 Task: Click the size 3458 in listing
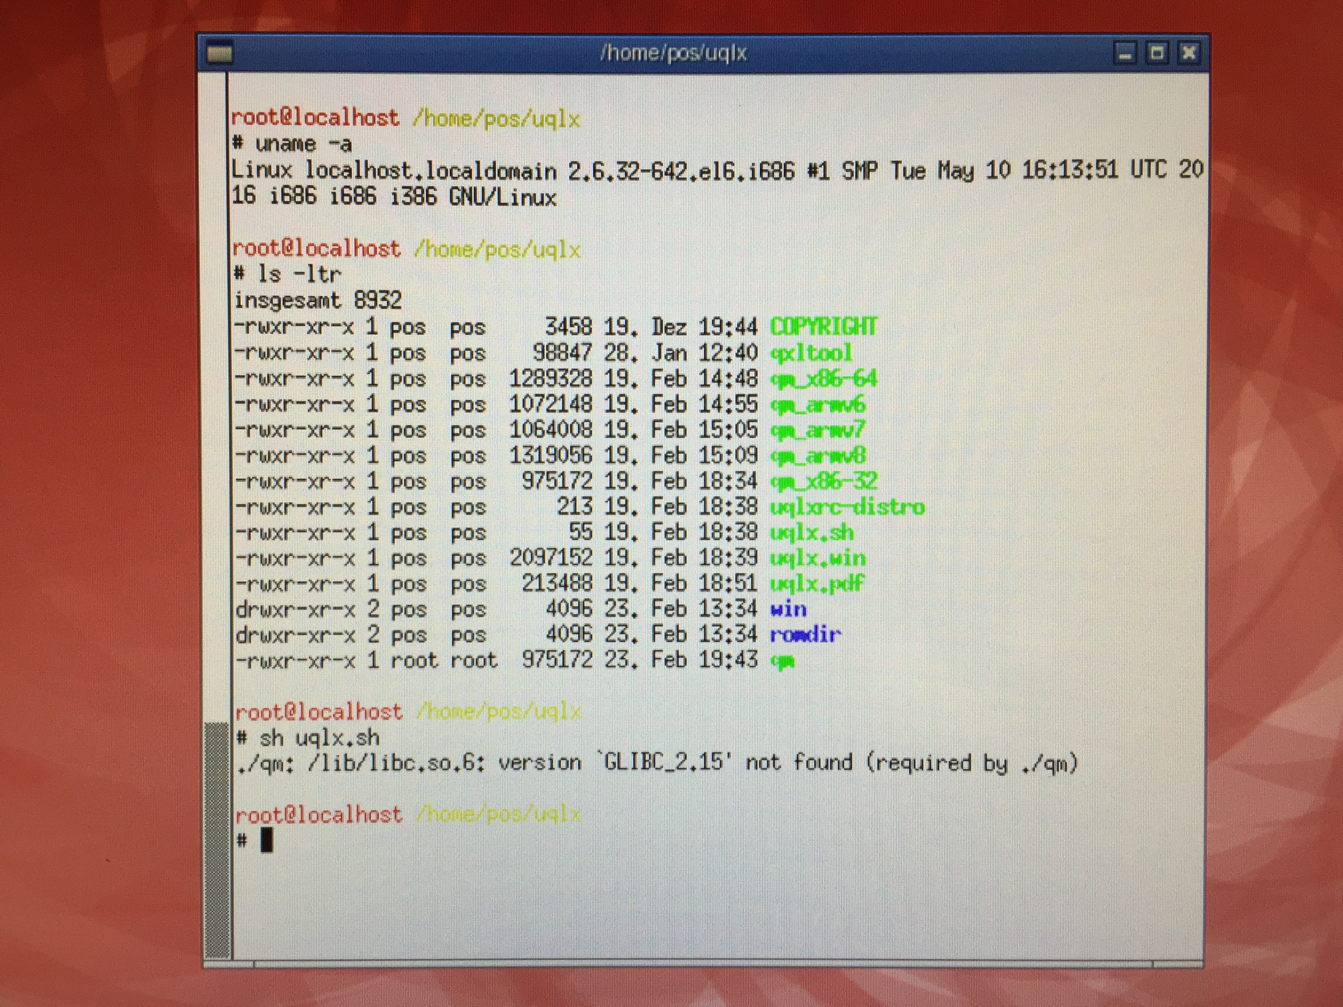(x=568, y=327)
